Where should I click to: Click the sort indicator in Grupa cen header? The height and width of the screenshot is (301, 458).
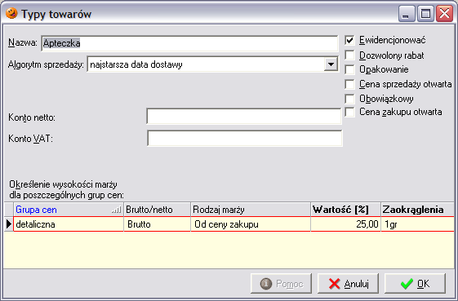(116, 210)
